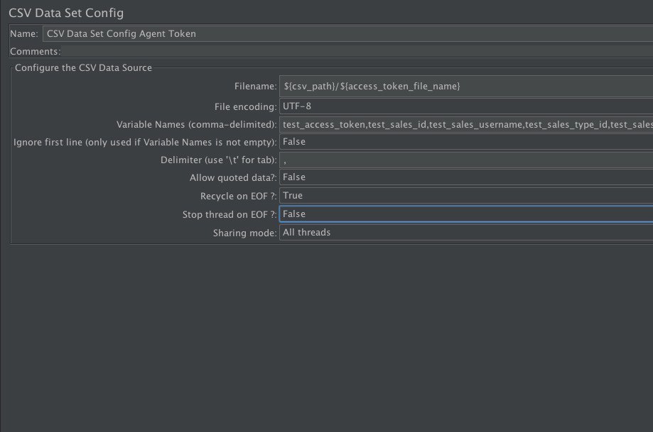This screenshot has height=432, width=653.
Task: Click the Variable Names (comma-delimited) label
Action: [196, 124]
